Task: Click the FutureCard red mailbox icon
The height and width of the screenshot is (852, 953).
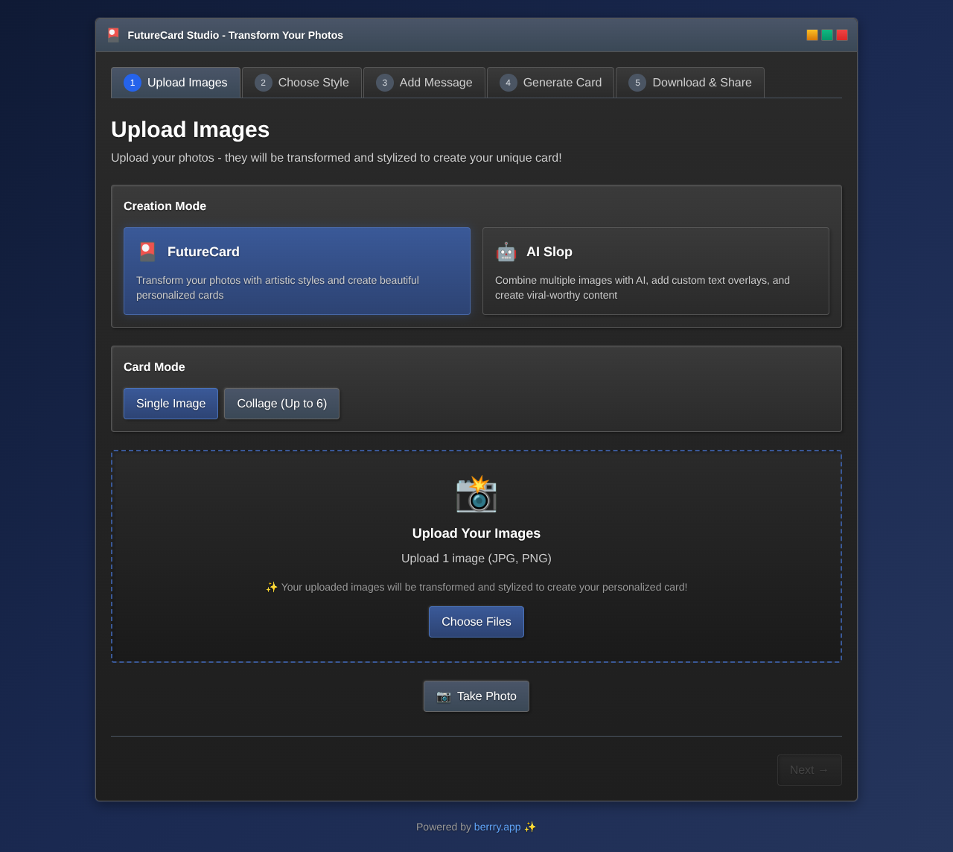Action: click(x=147, y=252)
